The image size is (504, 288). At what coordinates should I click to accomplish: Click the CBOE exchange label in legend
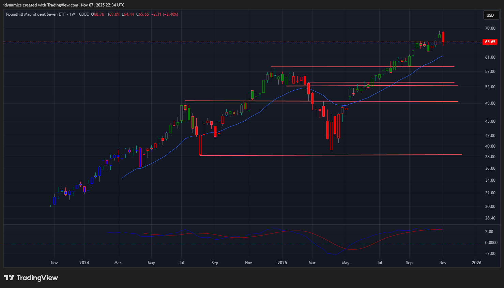pos(83,14)
